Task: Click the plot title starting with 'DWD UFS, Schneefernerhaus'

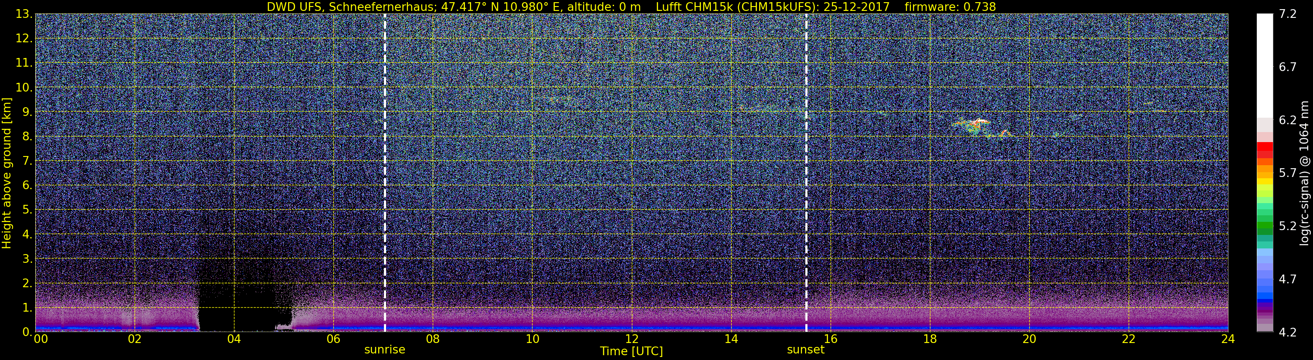Action: [631, 7]
